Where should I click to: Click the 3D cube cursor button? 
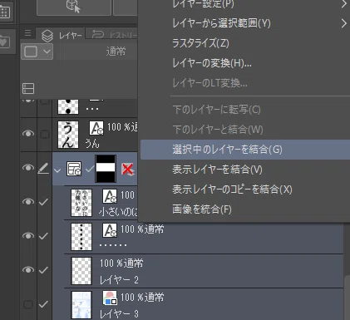click(74, 7)
